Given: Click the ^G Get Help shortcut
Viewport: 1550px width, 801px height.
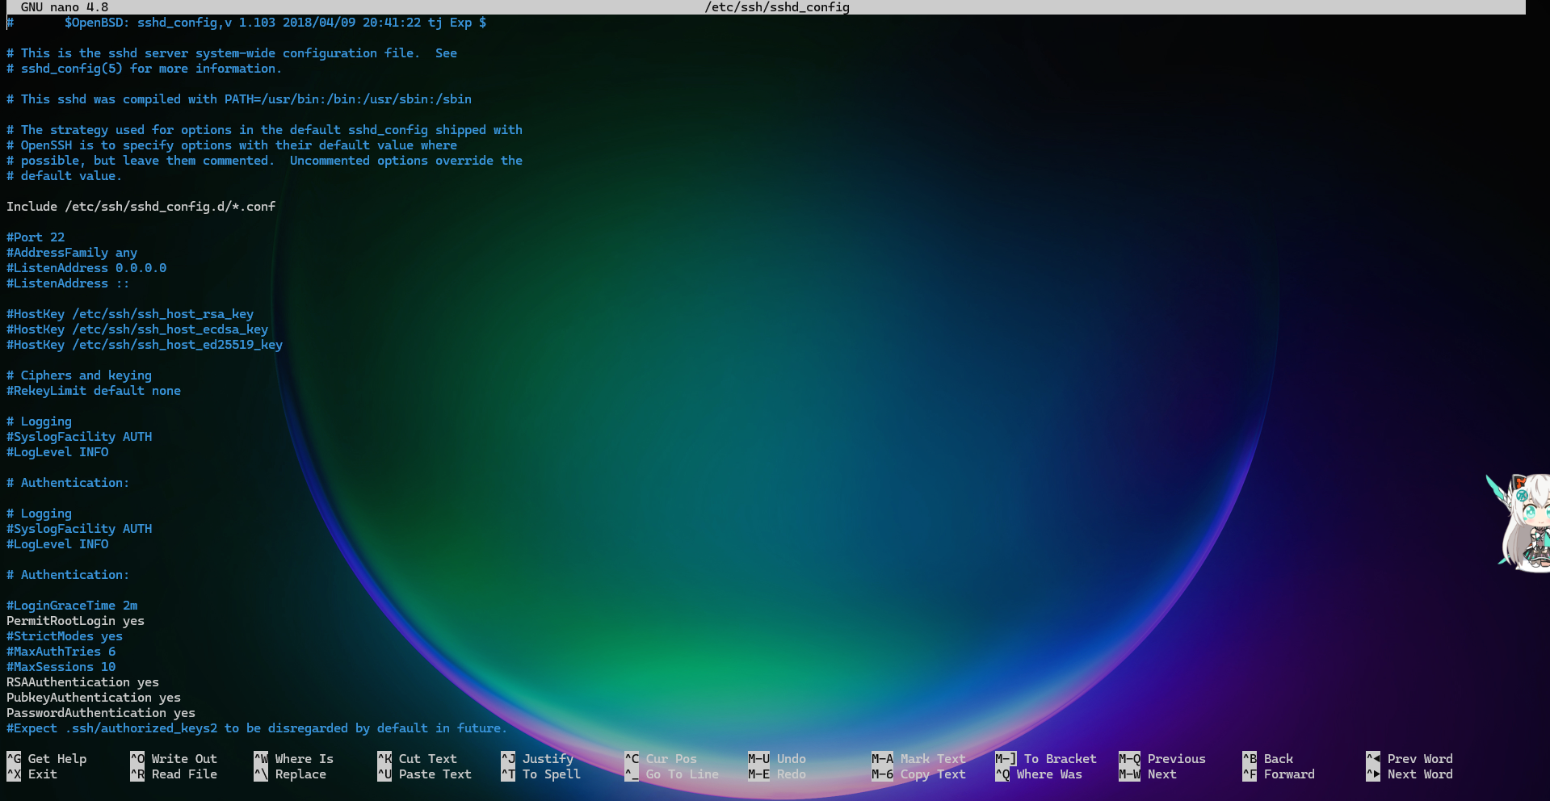Looking at the screenshot, I should 47,759.
